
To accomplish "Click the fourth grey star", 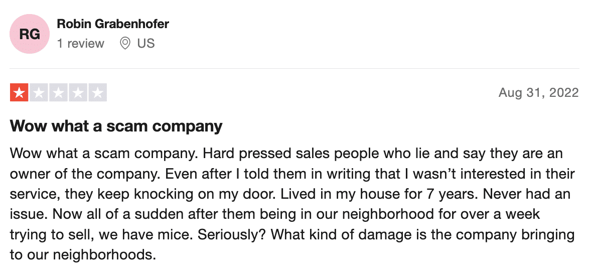I will click(x=78, y=92).
